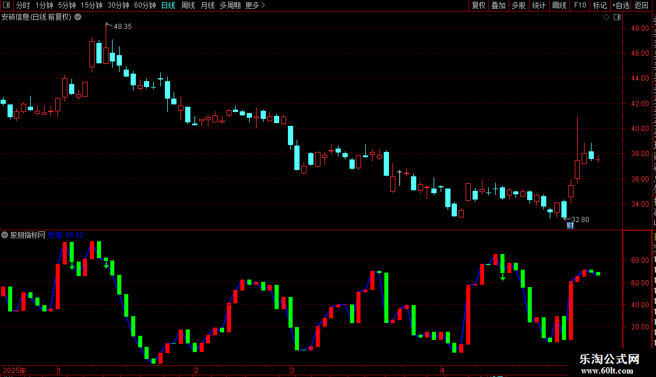
Task: Click the 40.00 price axis label
Action: coord(640,128)
